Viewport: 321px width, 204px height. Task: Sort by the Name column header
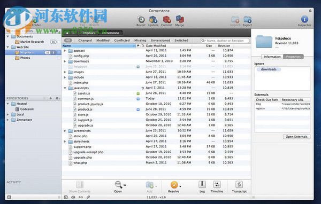tap(98, 46)
